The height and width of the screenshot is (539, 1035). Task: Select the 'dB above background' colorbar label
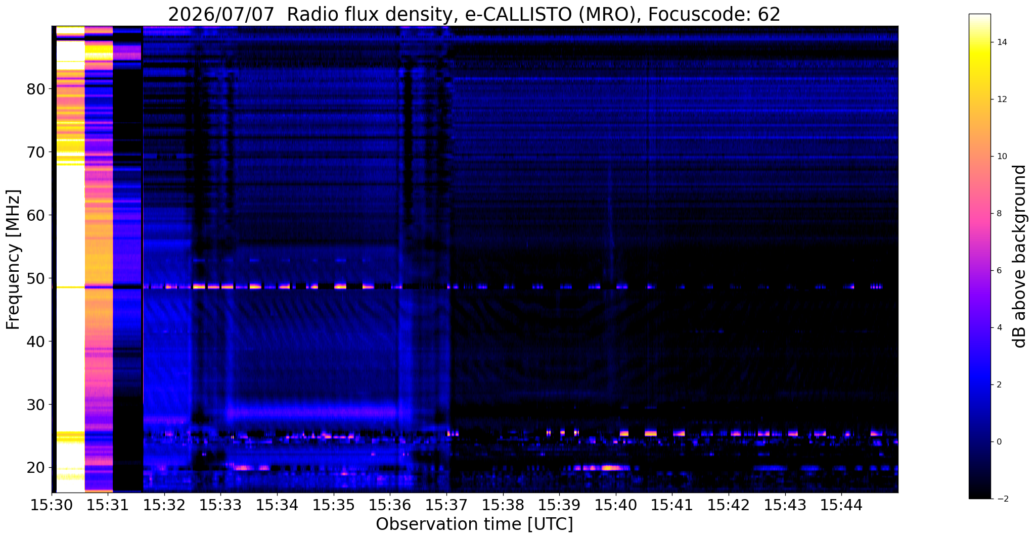pos(1020,256)
